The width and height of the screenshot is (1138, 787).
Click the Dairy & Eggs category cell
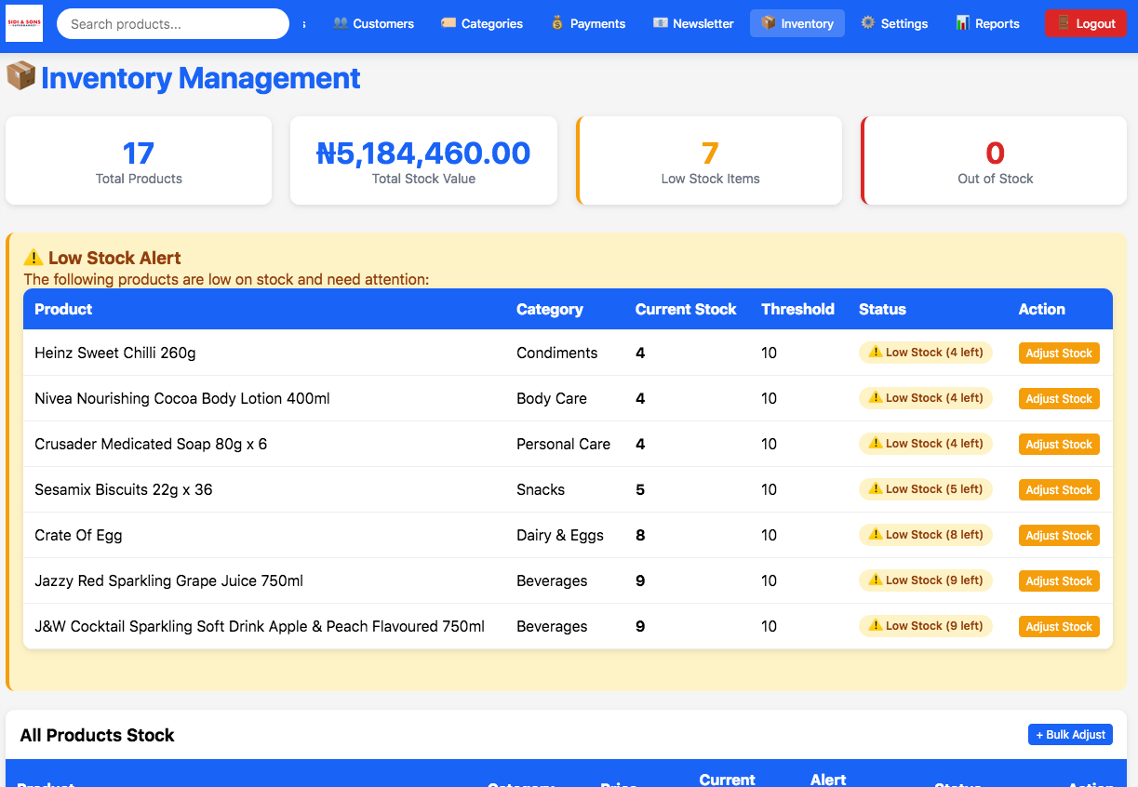560,535
